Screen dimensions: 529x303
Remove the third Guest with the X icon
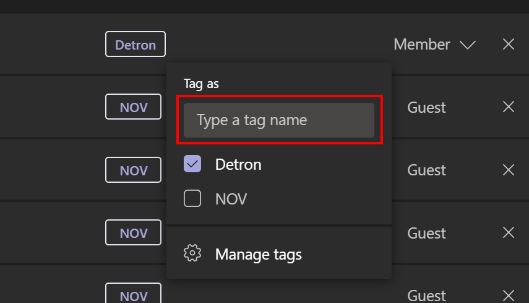point(508,232)
